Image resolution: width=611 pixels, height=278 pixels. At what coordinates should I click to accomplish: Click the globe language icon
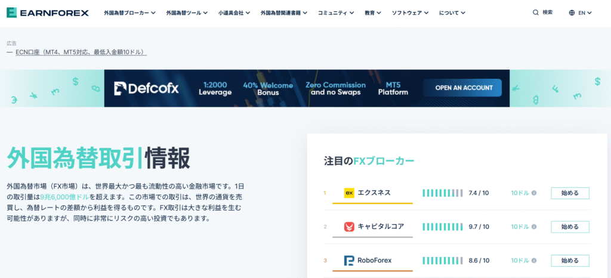pyautogui.click(x=572, y=13)
